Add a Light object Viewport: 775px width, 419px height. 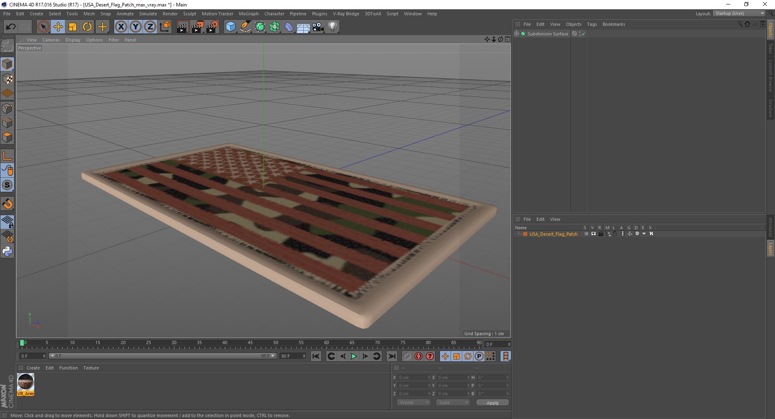pos(333,27)
